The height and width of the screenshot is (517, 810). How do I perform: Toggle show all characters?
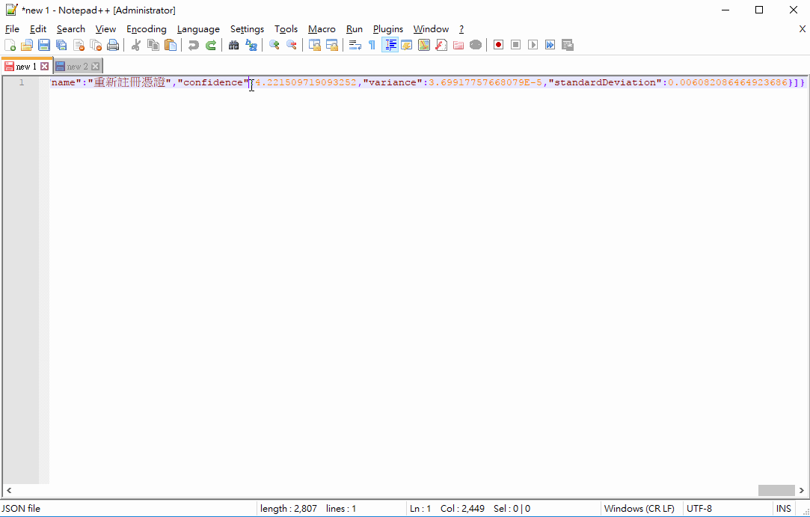pyautogui.click(x=371, y=44)
